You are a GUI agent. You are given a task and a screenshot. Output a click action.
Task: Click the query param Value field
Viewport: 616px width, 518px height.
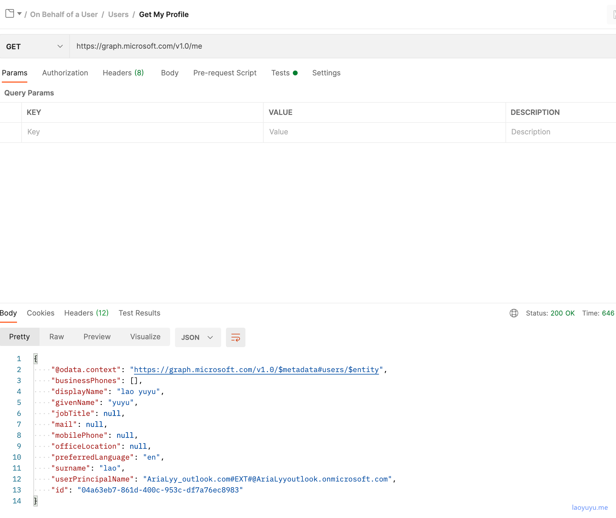tap(384, 132)
